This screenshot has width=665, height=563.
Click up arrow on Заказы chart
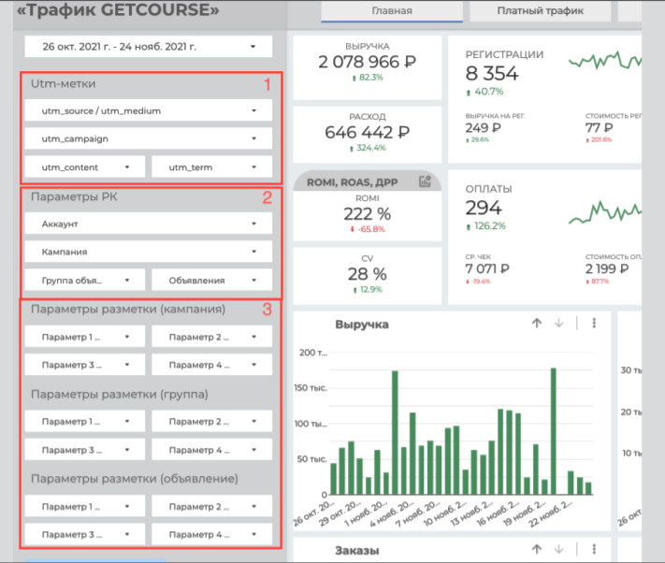click(537, 549)
